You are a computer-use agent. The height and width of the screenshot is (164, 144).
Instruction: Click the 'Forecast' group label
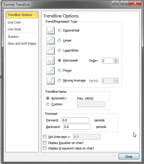coord(51,114)
